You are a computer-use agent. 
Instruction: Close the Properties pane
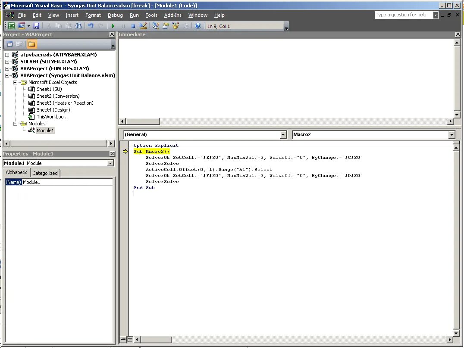(x=112, y=154)
